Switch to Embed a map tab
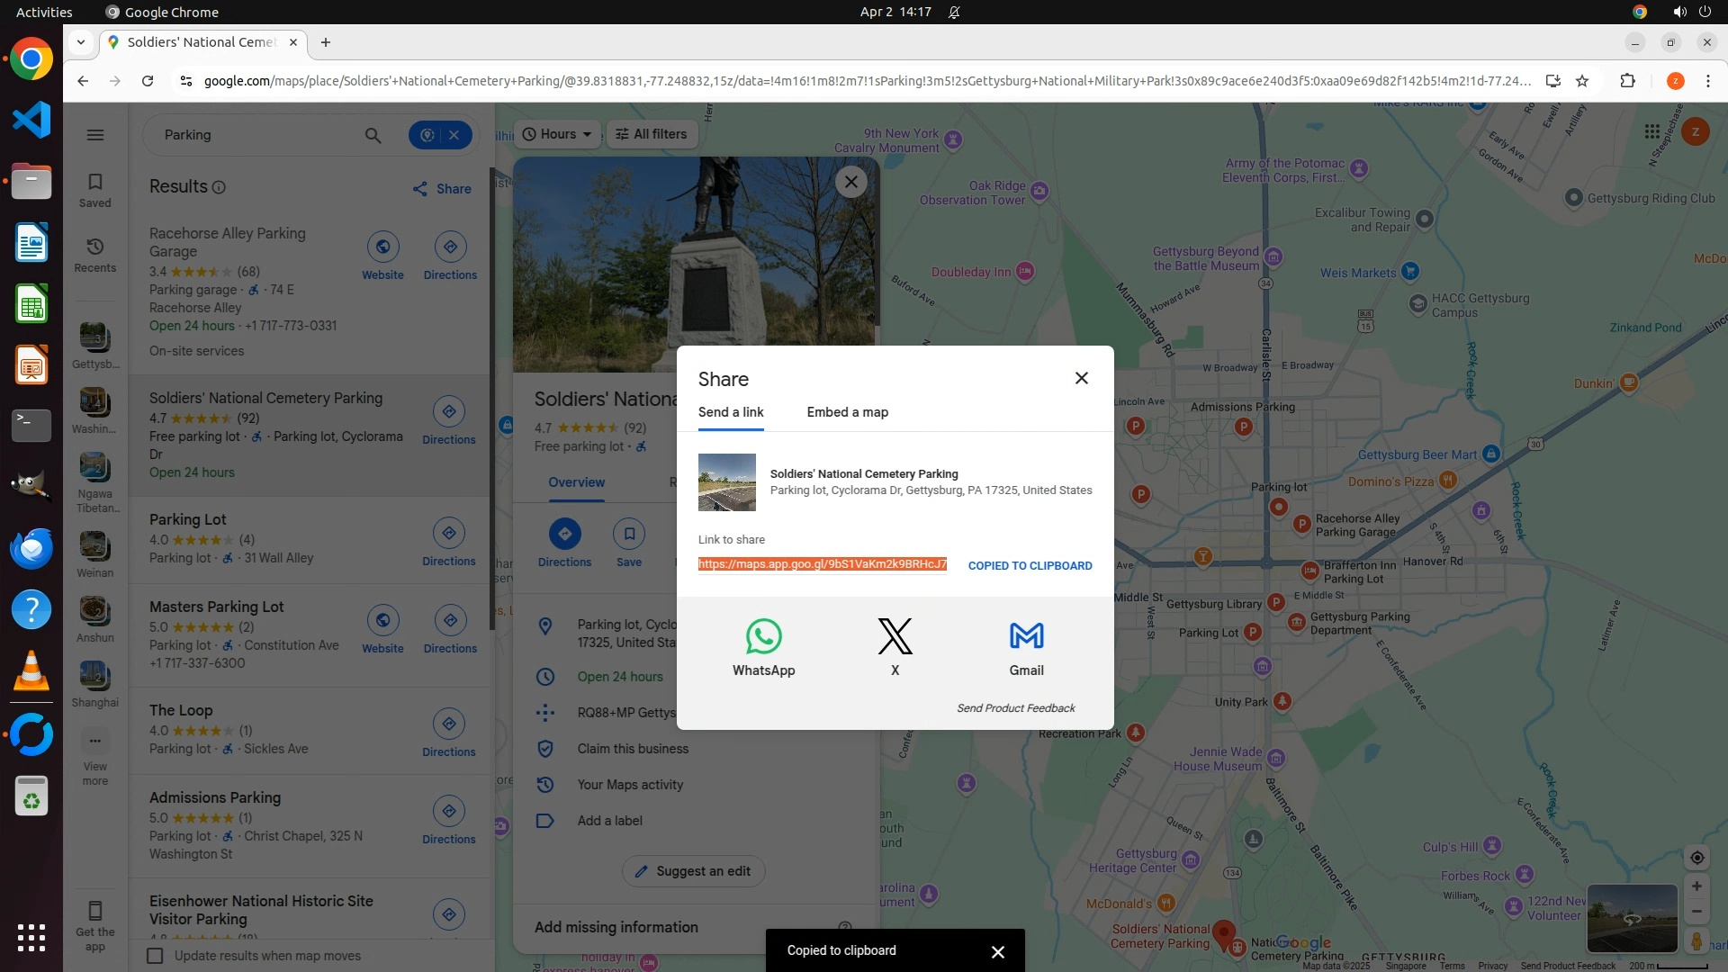This screenshot has height=972, width=1728. (847, 412)
